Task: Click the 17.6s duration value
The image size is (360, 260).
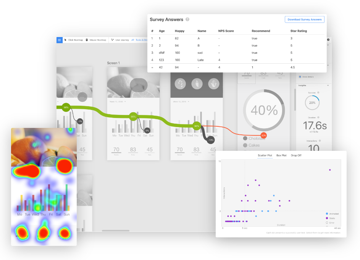Action: click(315, 126)
